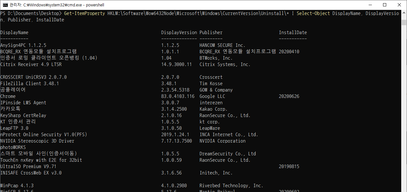Click the DreamSecurity Co., Ltd publisher
This screenshot has width=407, height=192.
pyautogui.click(x=228, y=154)
